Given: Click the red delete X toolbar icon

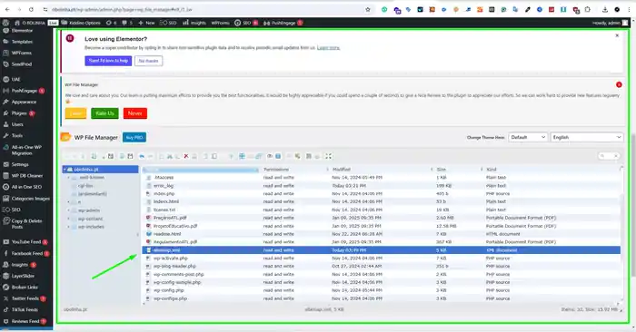Looking at the screenshot, I should [186, 156].
